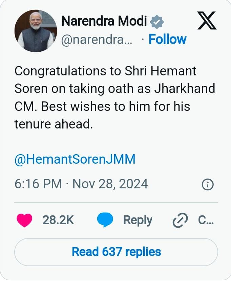Follow the Narendra Modi account
Image resolution: width=231 pixels, height=282 pixels.
(x=167, y=39)
